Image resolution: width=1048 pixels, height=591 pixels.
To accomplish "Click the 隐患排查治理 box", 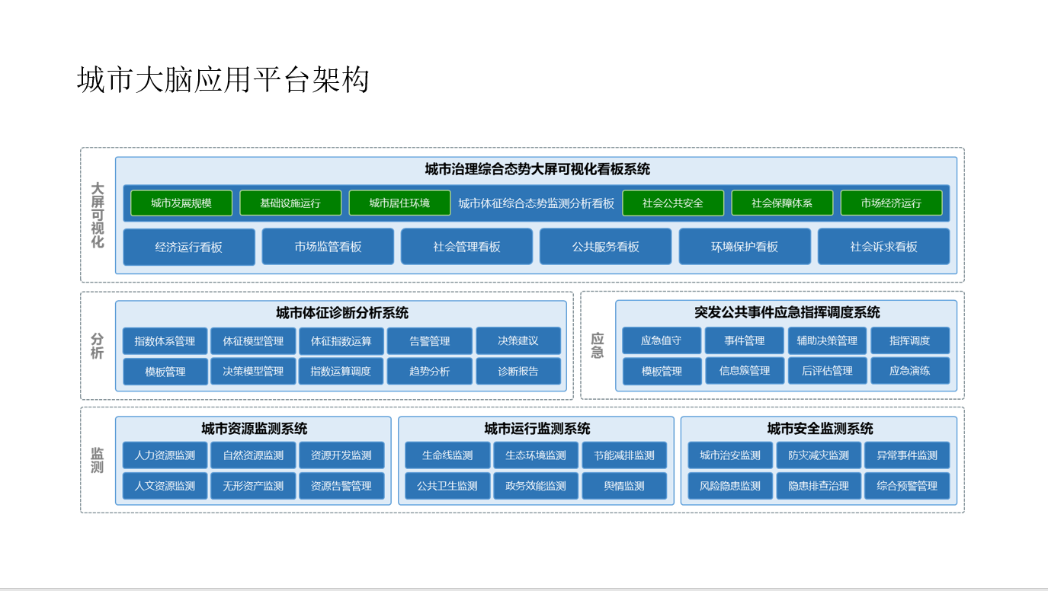I will click(819, 486).
